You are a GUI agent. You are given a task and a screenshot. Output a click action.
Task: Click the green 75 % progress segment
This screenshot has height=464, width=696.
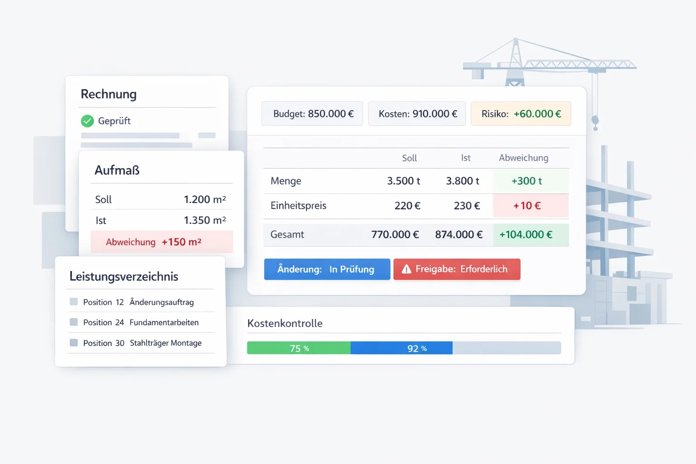299,348
